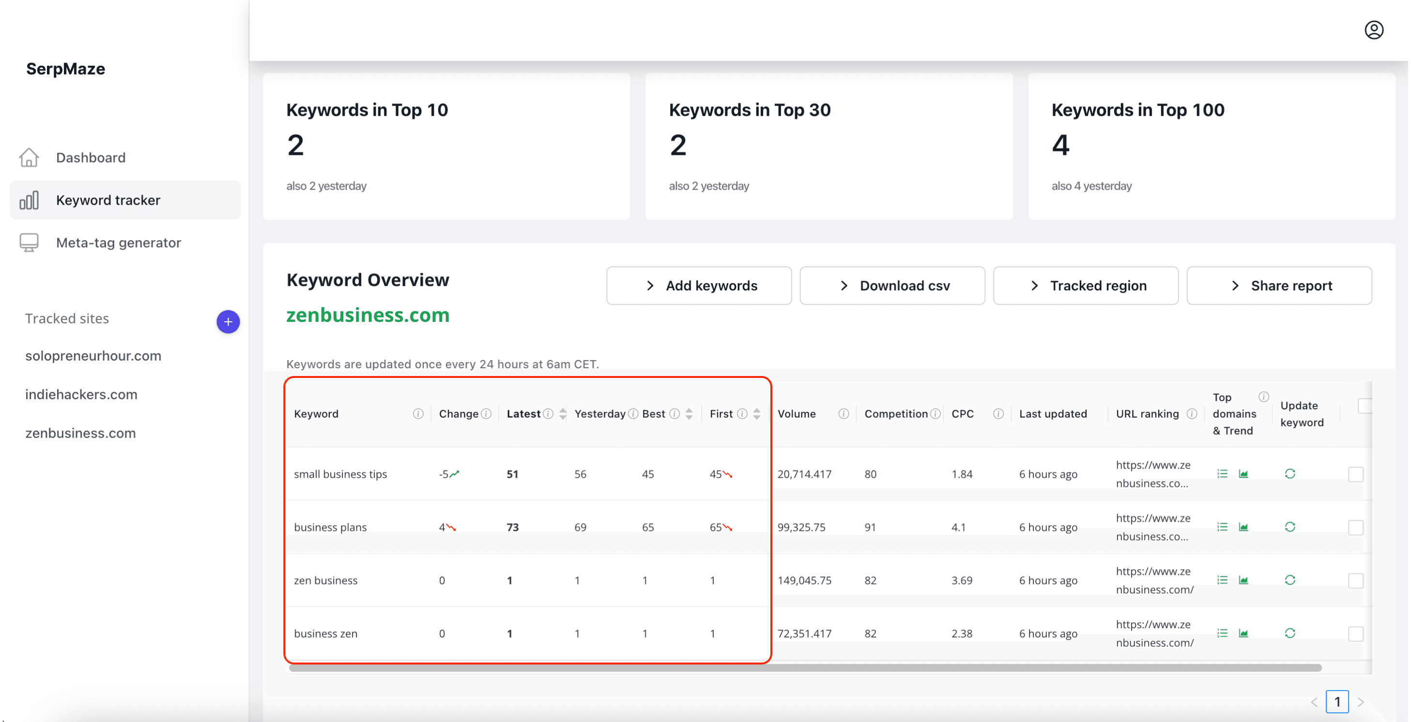This screenshot has width=1411, height=722.
Task: Open Meta-tag generator in the sidebar
Action: click(x=125, y=242)
